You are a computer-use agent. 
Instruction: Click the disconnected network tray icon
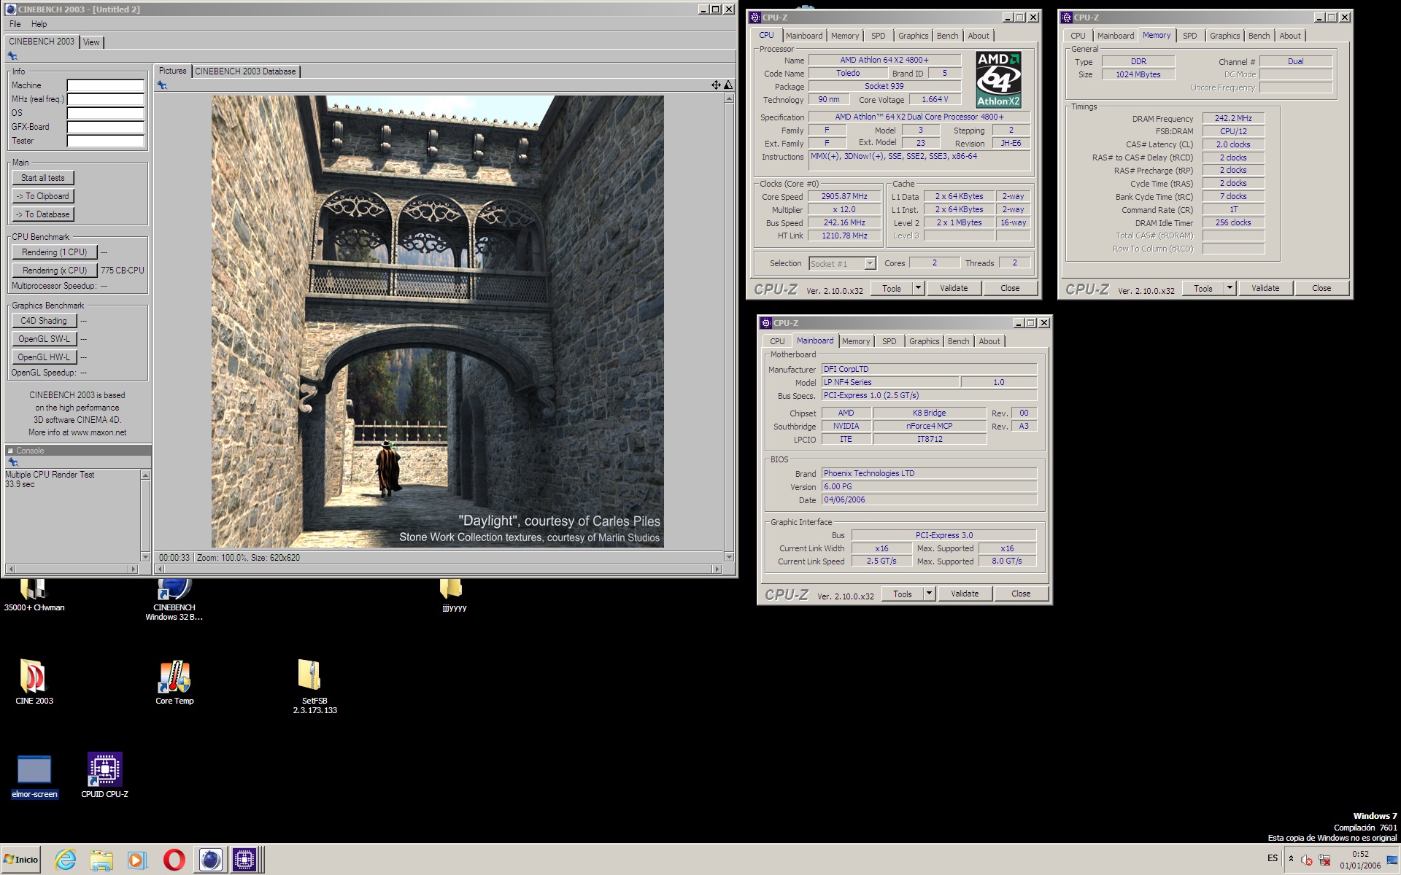click(x=1324, y=860)
